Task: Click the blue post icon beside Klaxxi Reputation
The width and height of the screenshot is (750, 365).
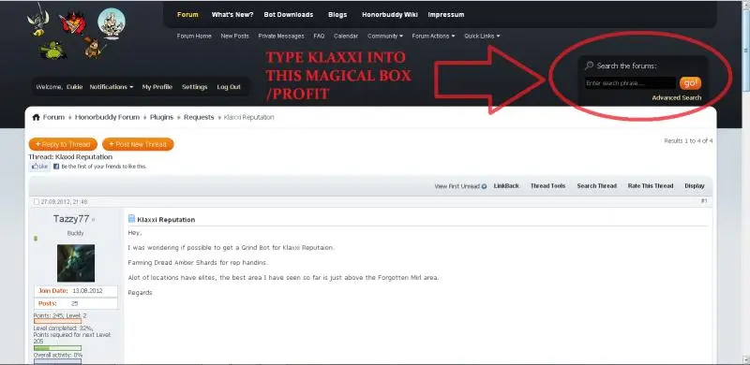Action: pyautogui.click(x=131, y=219)
